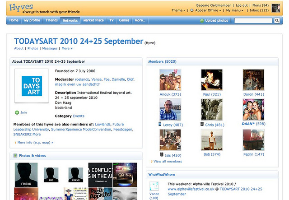Click the search magnifier icon

277,21
